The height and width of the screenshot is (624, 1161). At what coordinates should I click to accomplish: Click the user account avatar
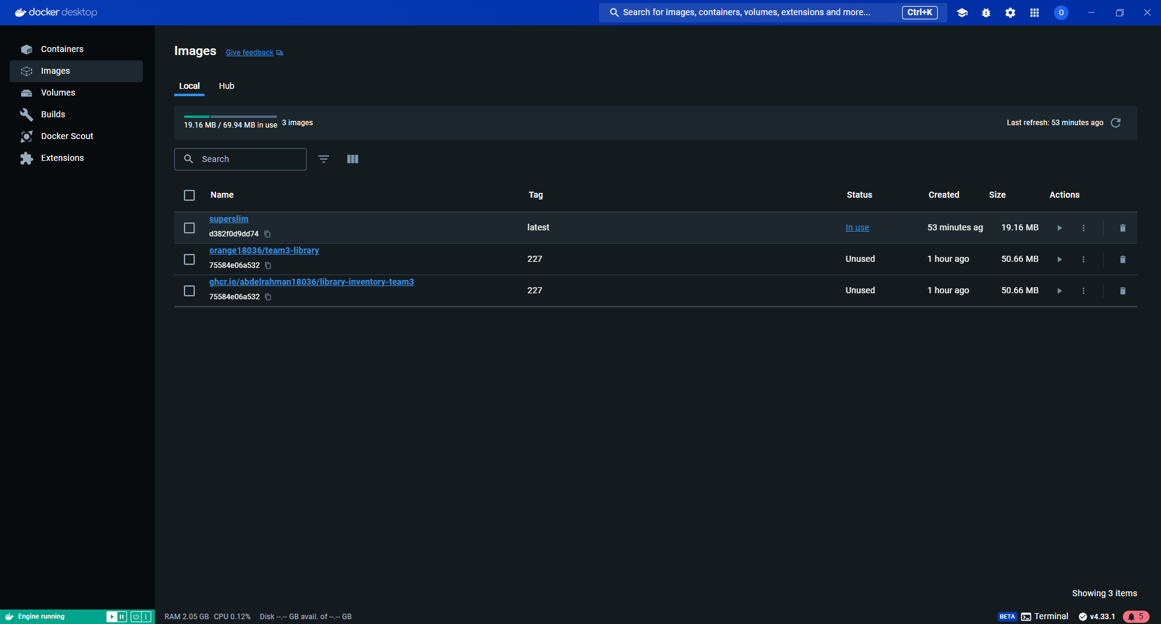(1061, 13)
